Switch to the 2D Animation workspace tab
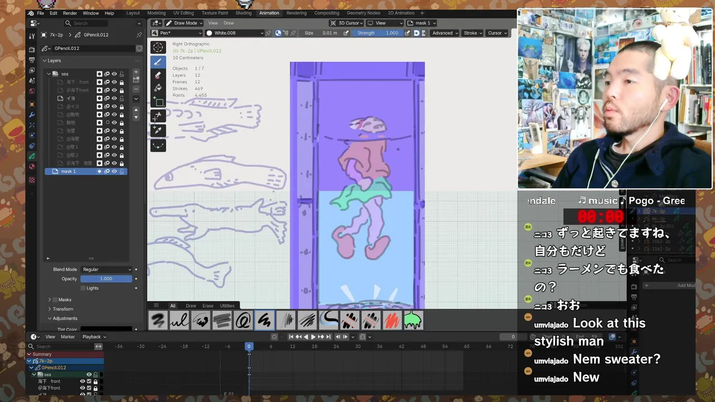 [401, 13]
